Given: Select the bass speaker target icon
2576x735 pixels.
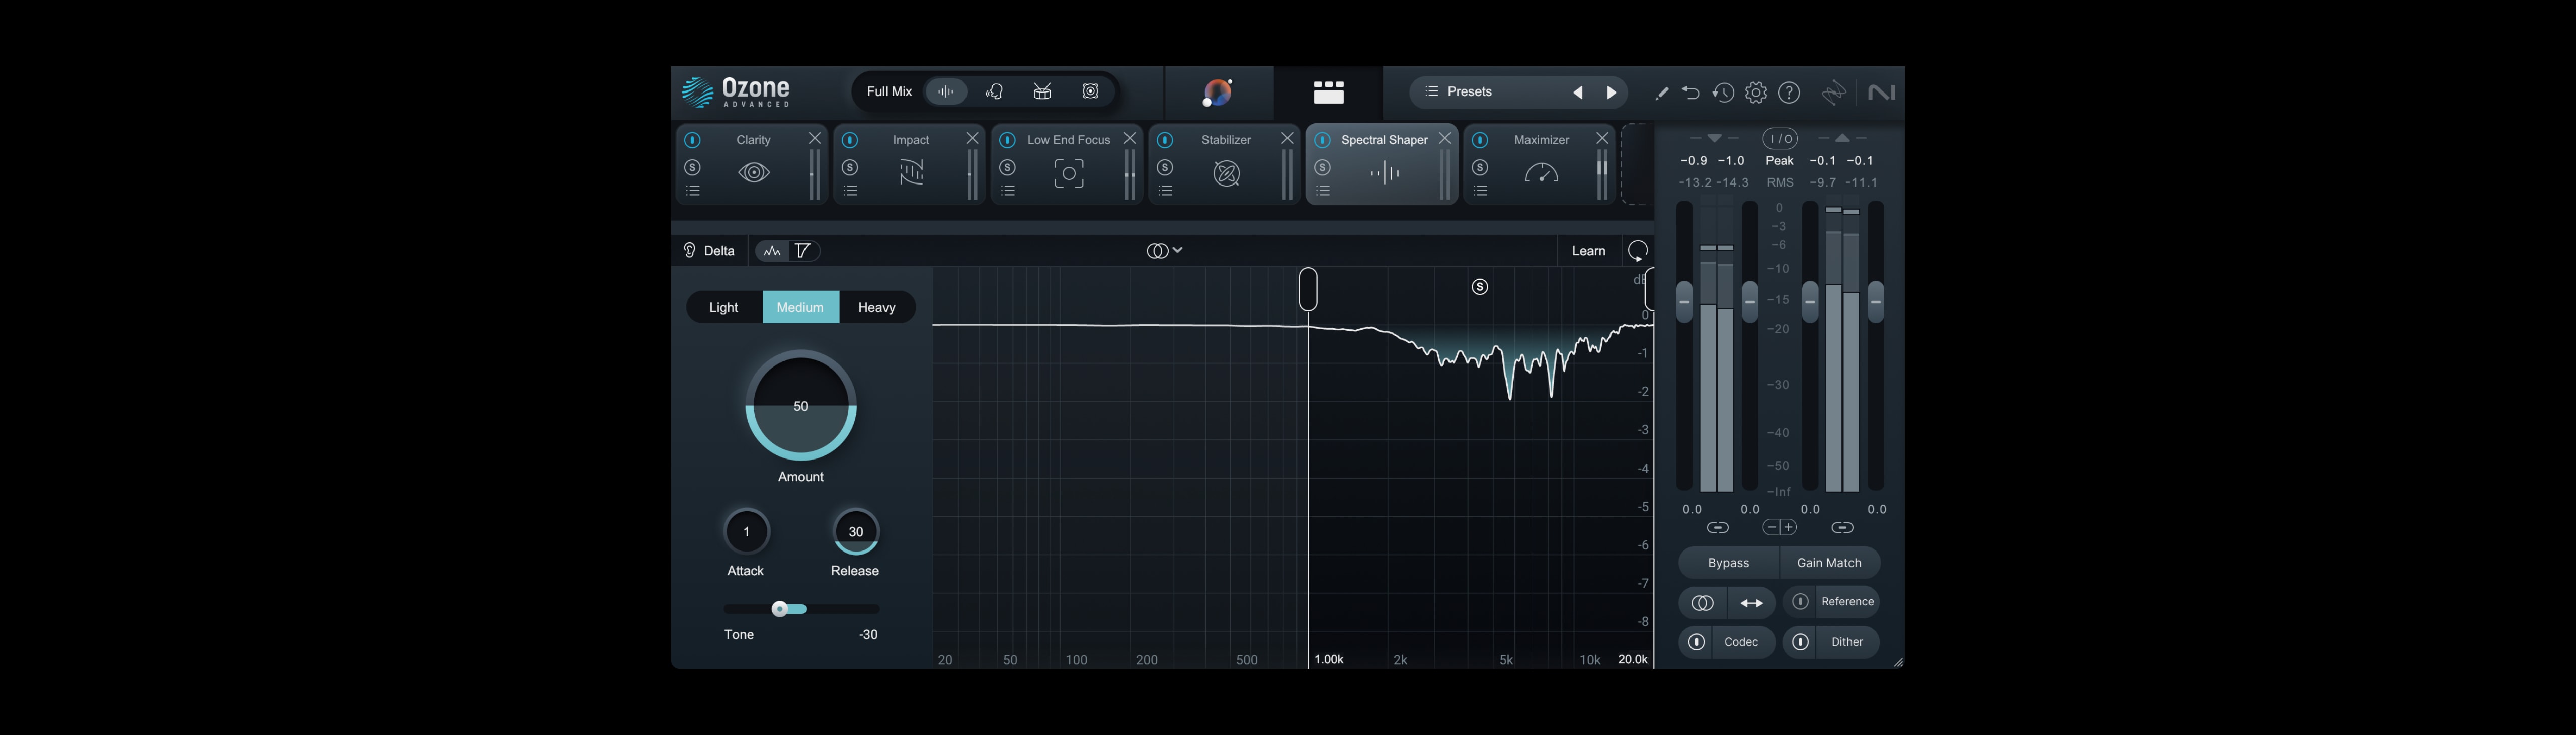Looking at the screenshot, I should coord(1090,92).
